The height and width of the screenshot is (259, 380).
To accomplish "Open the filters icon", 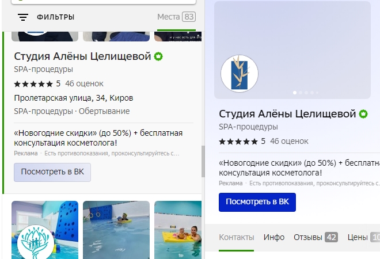I will tap(23, 17).
